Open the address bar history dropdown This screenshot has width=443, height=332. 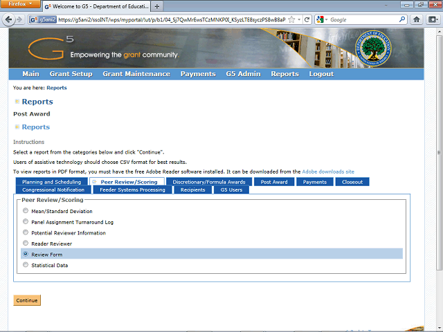[299, 19]
